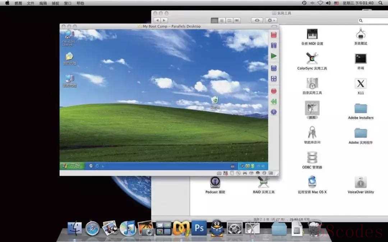This screenshot has height=242, width=388.
Task: Open Remote Install Mac OS X
Action: tap(312, 185)
